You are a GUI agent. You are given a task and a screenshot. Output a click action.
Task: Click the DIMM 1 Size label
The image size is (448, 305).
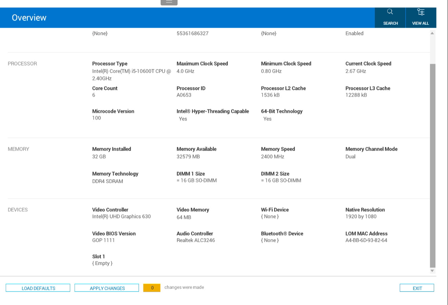191,174
